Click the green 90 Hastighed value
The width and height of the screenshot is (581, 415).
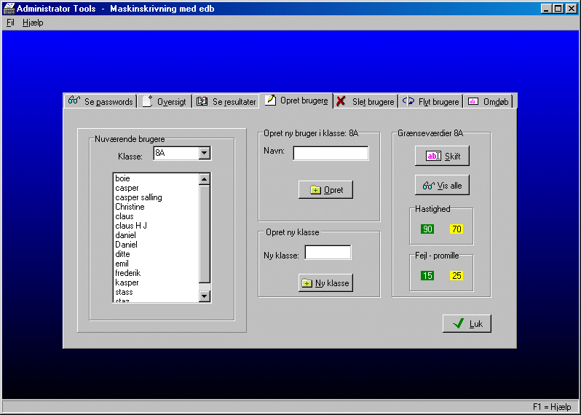pos(427,229)
